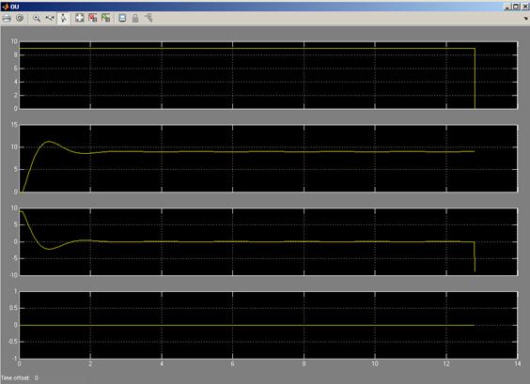This screenshot has width=530, height=384.
Task: Print the scope window contents
Action: 7,18
